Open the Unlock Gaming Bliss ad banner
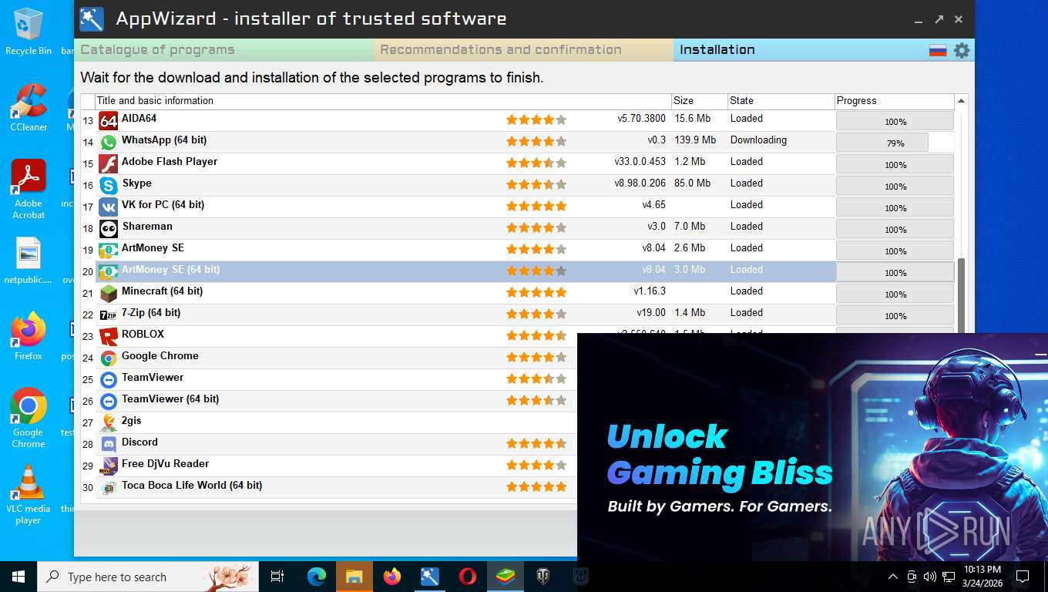Screen dimensions: 1048x592 click(x=812, y=447)
